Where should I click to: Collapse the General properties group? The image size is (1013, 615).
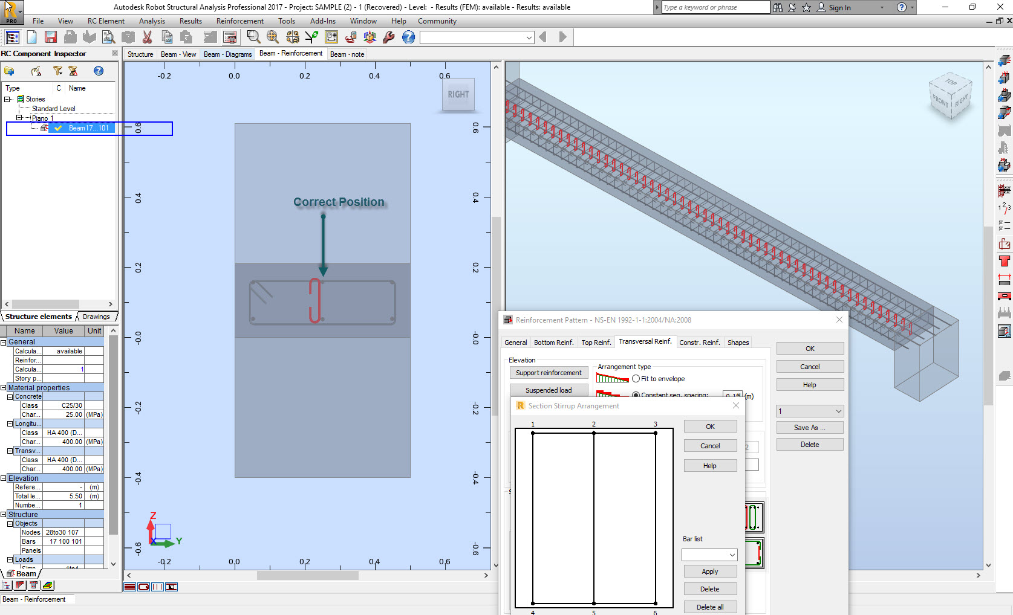click(x=4, y=342)
